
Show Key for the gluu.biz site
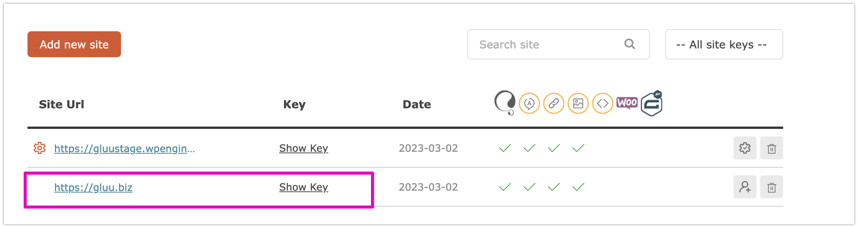(303, 187)
